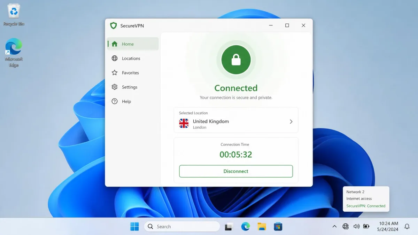Open the Windows Start menu

(134, 227)
